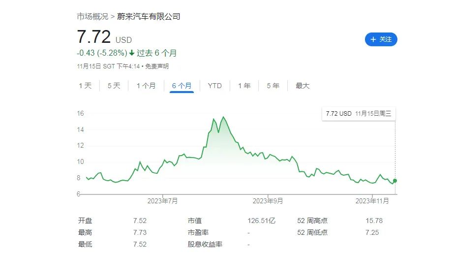Click the green down arrow beside the percentage change

coord(132,53)
